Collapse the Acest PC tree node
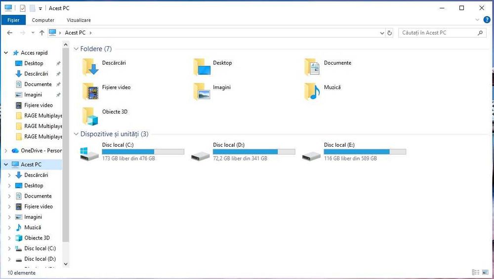 6,164
